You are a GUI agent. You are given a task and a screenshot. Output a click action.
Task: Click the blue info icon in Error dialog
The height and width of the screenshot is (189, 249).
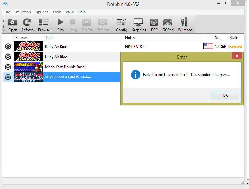click(x=135, y=75)
